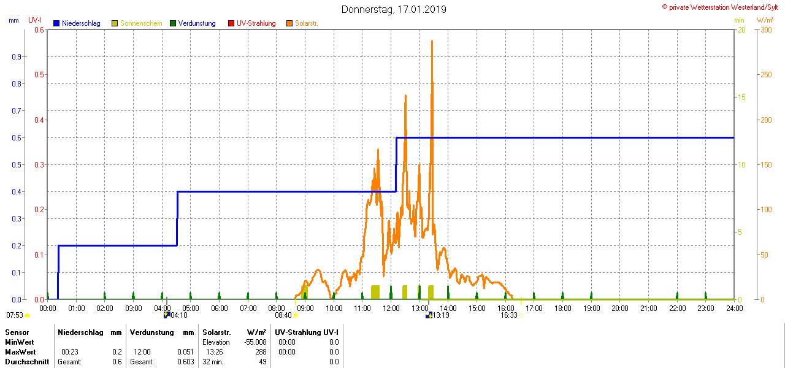Click the green Verdunstung legend swatch
The image size is (785, 368).
[173, 23]
